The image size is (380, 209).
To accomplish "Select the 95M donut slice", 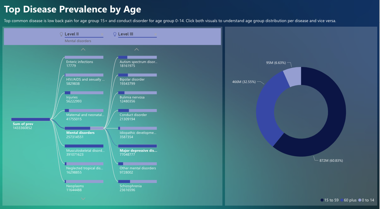I will coord(293,76).
